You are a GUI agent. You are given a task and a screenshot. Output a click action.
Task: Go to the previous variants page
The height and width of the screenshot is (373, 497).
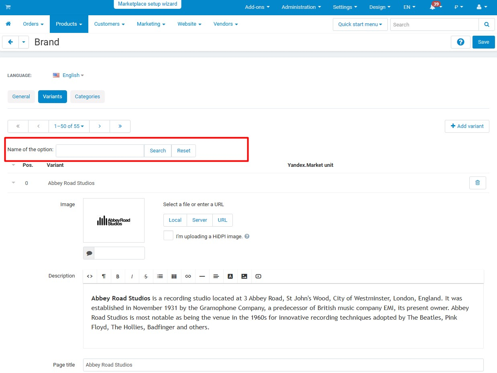point(39,126)
